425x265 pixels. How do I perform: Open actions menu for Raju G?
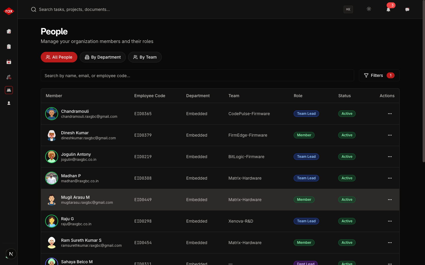[x=390, y=221]
